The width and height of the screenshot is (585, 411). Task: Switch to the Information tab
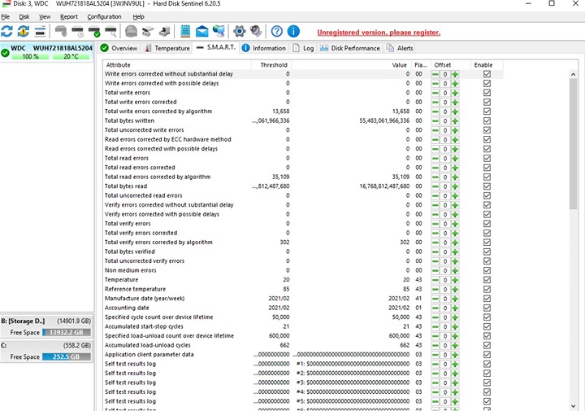click(264, 48)
